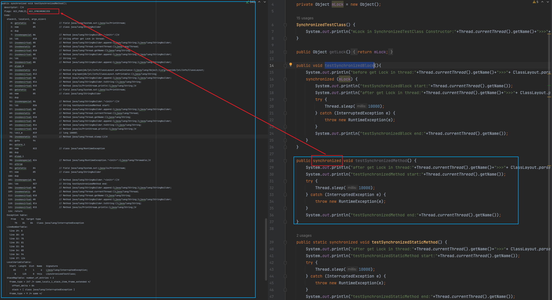Click the ACC_SYNCHRONIZED flag text in bytecode
This screenshot has width=552, height=300.
click(x=40, y=11)
